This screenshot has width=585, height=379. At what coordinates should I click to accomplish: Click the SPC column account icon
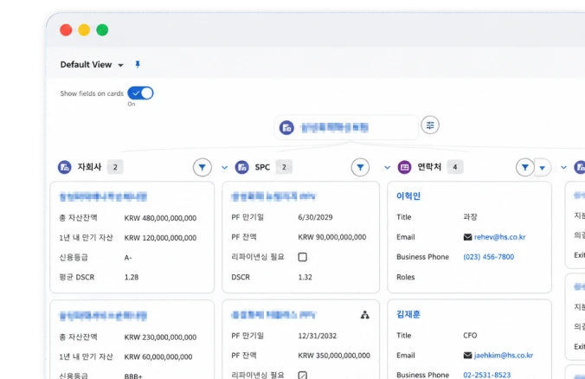241,167
